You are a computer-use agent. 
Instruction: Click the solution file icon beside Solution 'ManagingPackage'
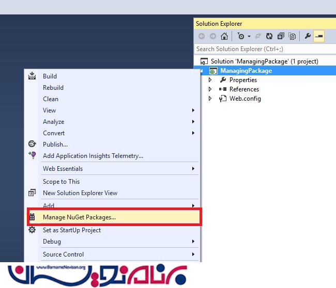click(x=204, y=61)
